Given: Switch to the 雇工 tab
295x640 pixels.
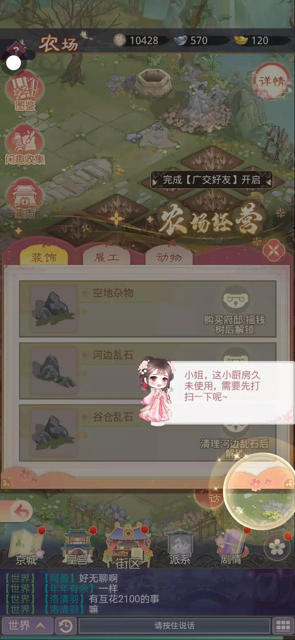Looking at the screenshot, I should [x=107, y=257].
